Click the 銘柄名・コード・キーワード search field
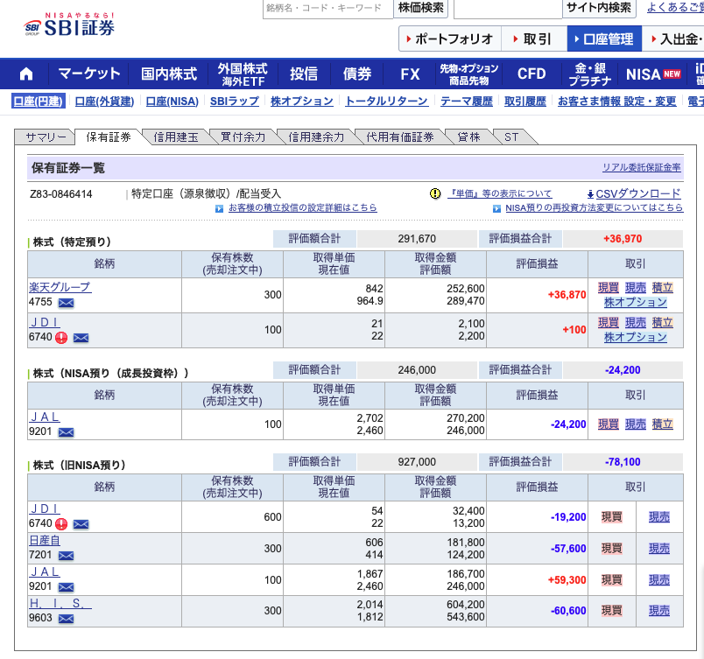Viewport: 704px width, 659px height. [x=327, y=8]
